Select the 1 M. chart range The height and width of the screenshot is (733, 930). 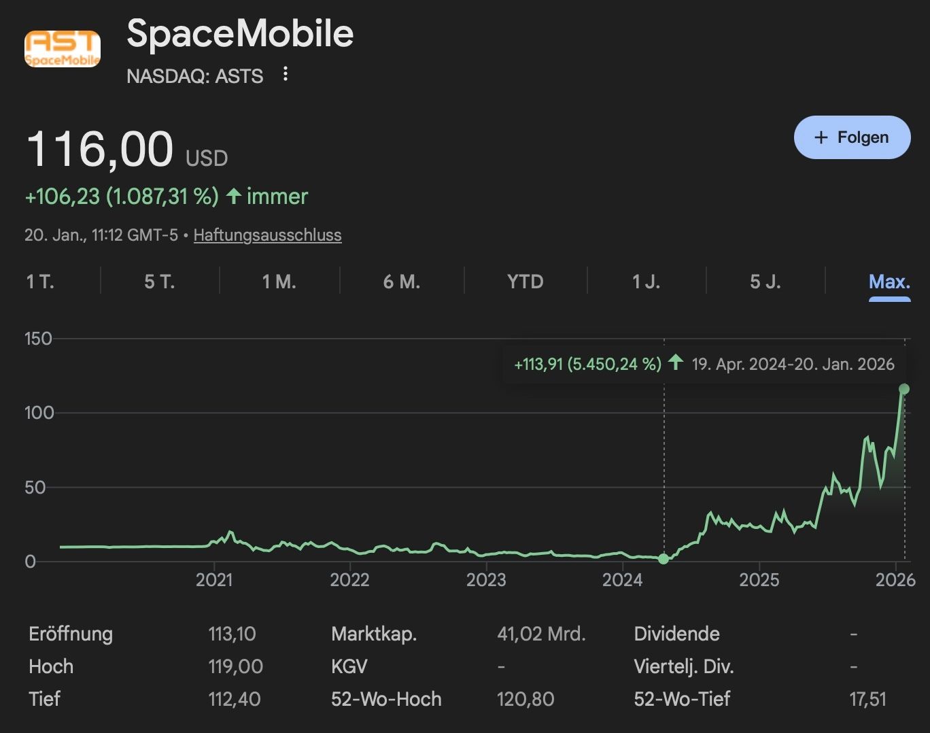pos(279,282)
